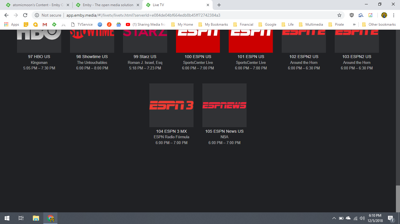
Task: Open the TVService bookmark
Action: pyautogui.click(x=82, y=24)
